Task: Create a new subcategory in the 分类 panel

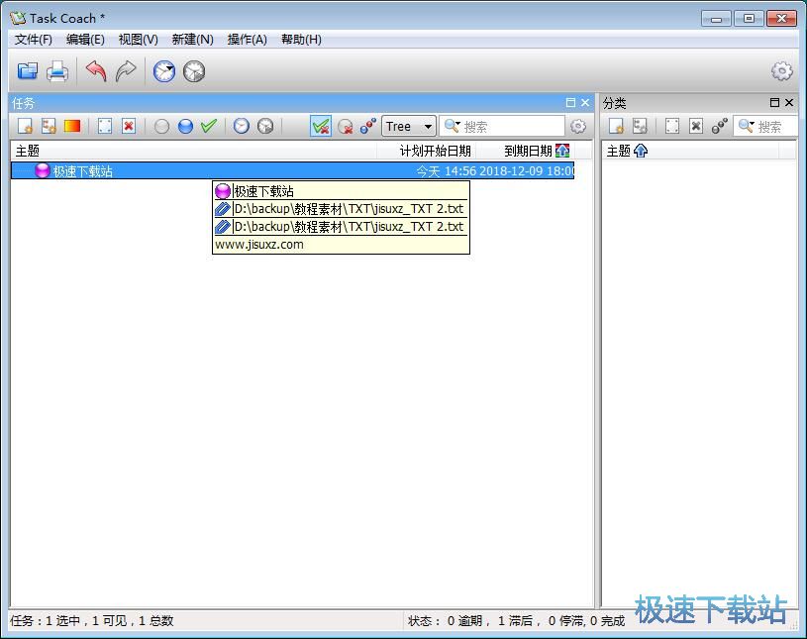Action: click(x=641, y=126)
